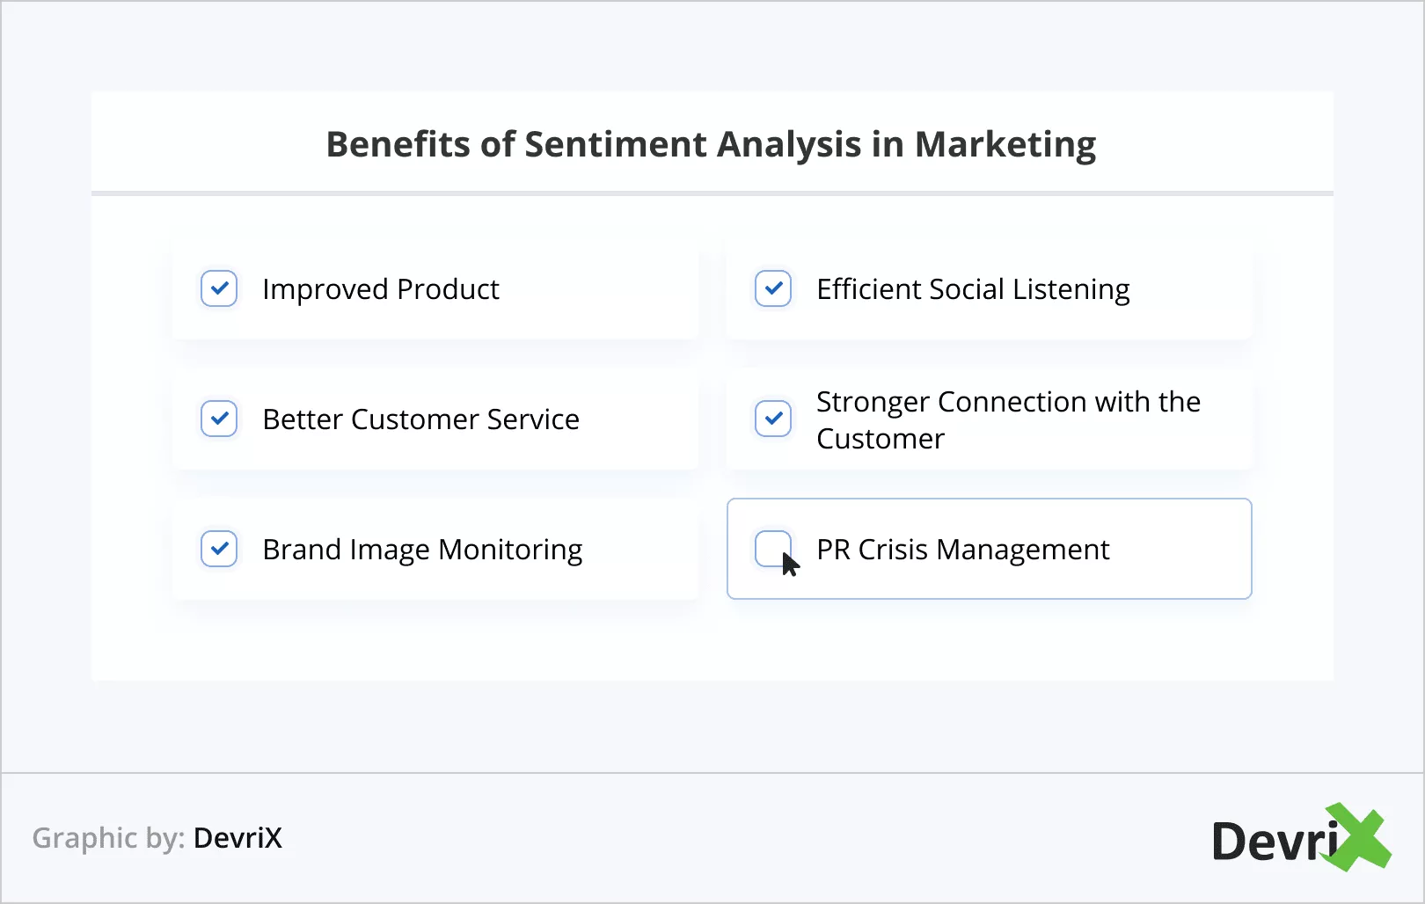Click the divider line beneath the heading
The height and width of the screenshot is (904, 1425).
click(712, 193)
